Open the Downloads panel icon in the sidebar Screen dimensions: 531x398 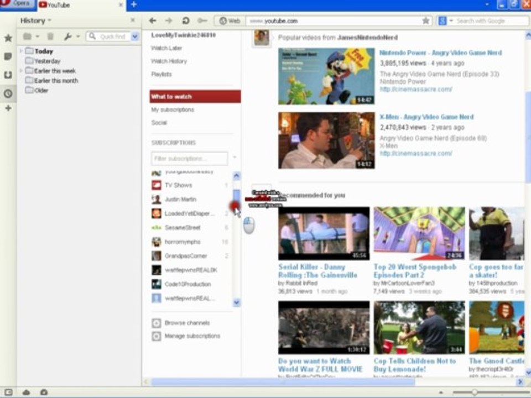click(x=8, y=75)
